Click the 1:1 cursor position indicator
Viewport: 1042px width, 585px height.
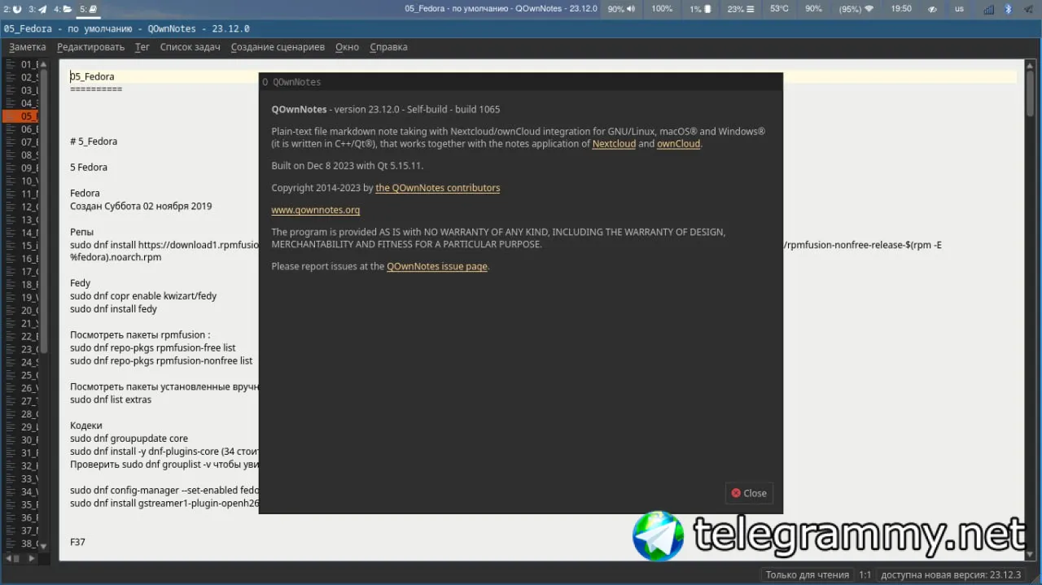865,575
